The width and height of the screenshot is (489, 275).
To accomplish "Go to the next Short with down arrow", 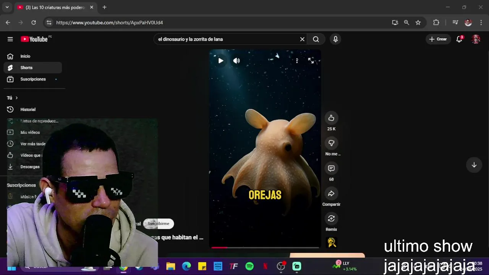I will click(474, 165).
